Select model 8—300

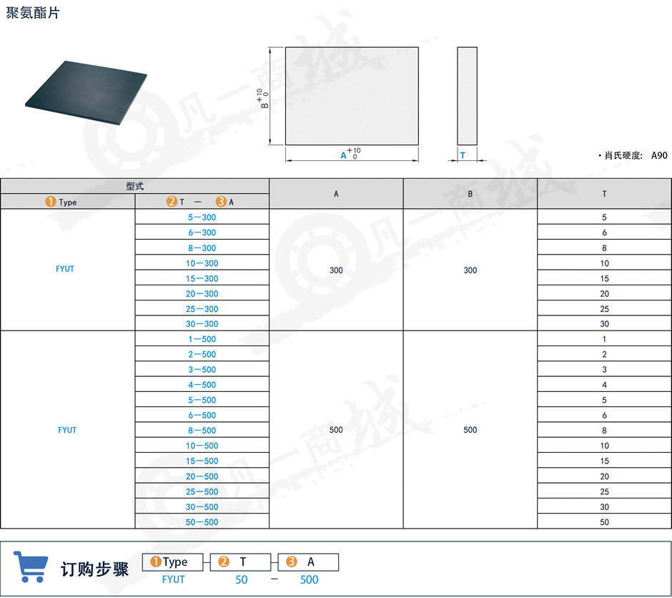(x=202, y=247)
